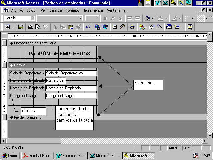Image resolution: width=213 pixels, height=160 pixels.
Task: Toggle Underline (S) formatting button
Action: click(x=120, y=18)
